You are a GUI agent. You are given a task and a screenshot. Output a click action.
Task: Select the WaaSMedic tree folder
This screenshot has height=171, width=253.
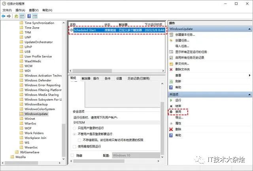click(x=33, y=61)
